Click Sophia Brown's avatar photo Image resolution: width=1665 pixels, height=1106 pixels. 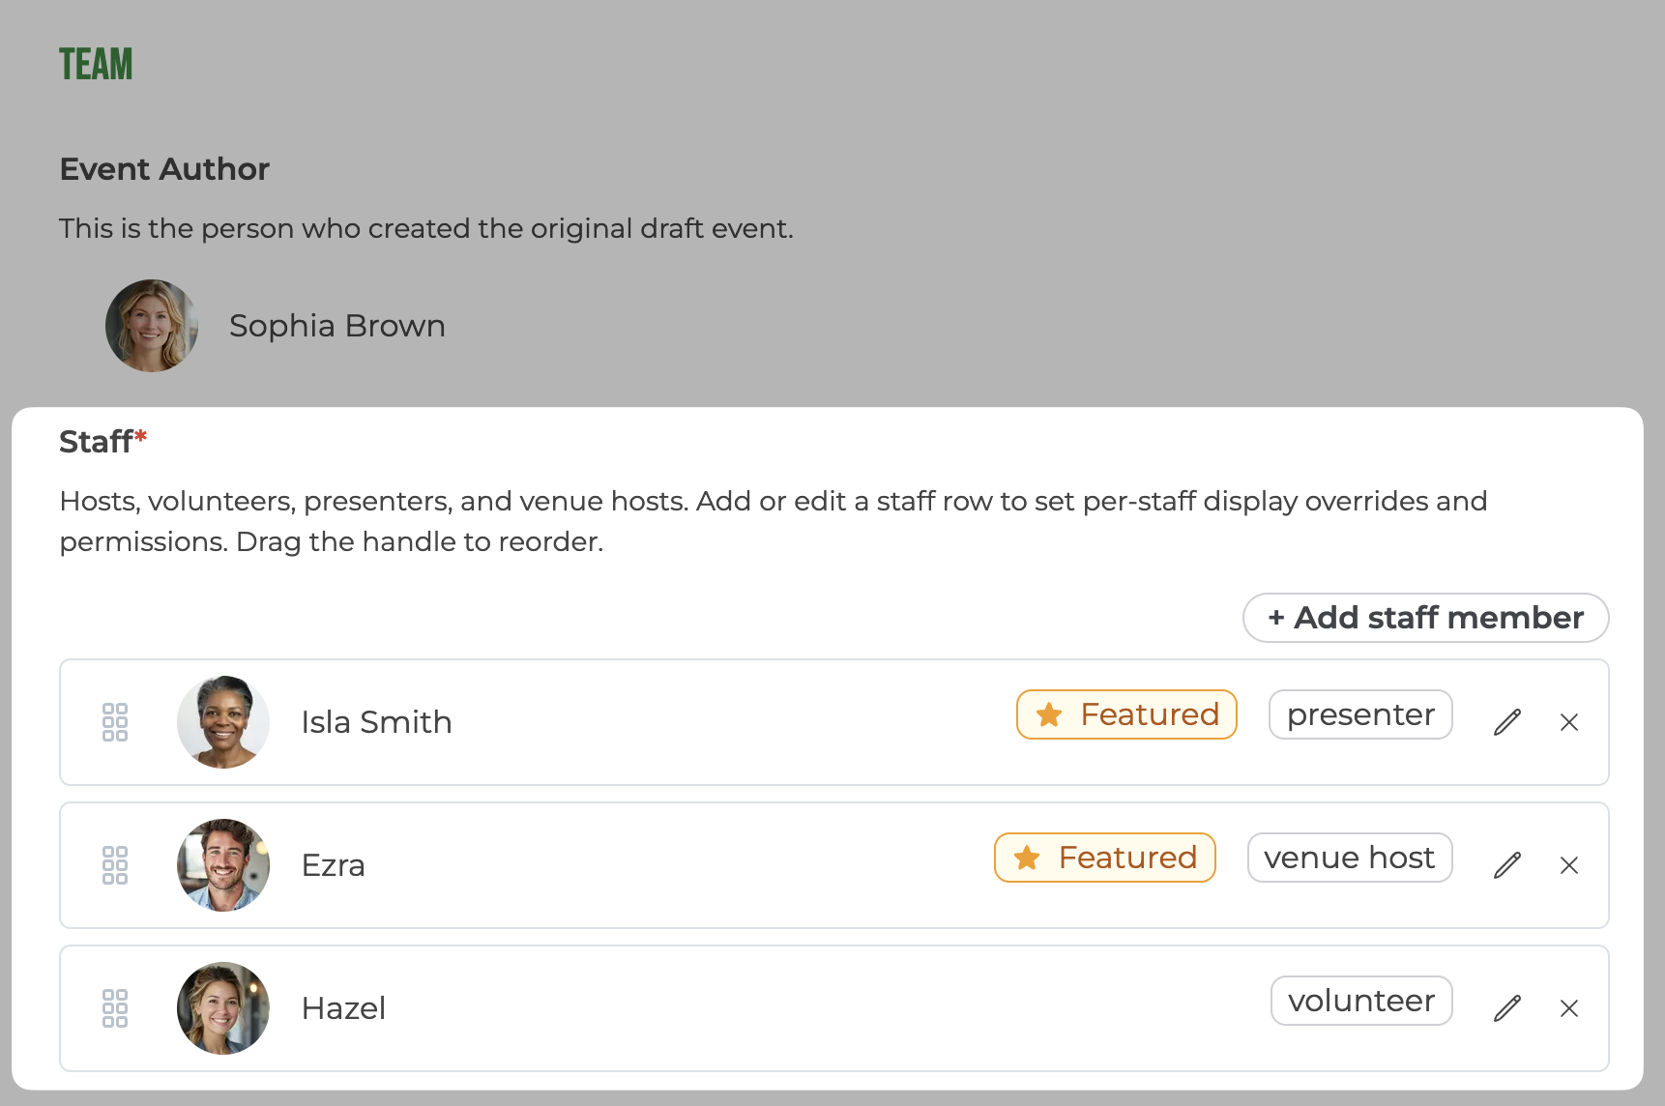tap(152, 326)
